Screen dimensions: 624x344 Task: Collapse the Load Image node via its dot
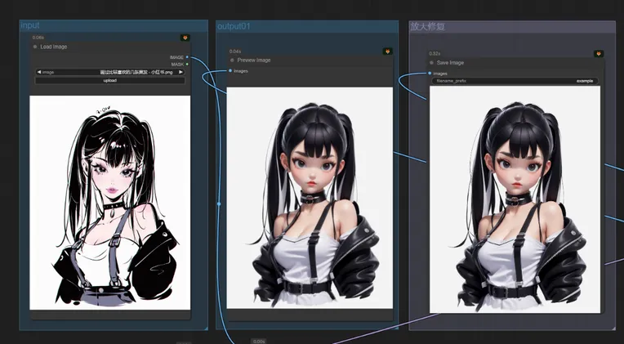tap(35, 47)
